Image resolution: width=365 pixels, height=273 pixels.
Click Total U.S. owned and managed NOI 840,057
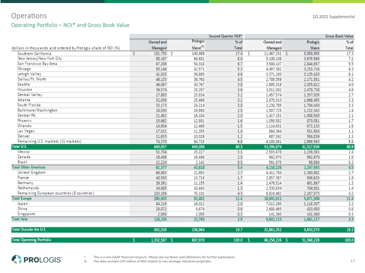pos(160,147)
